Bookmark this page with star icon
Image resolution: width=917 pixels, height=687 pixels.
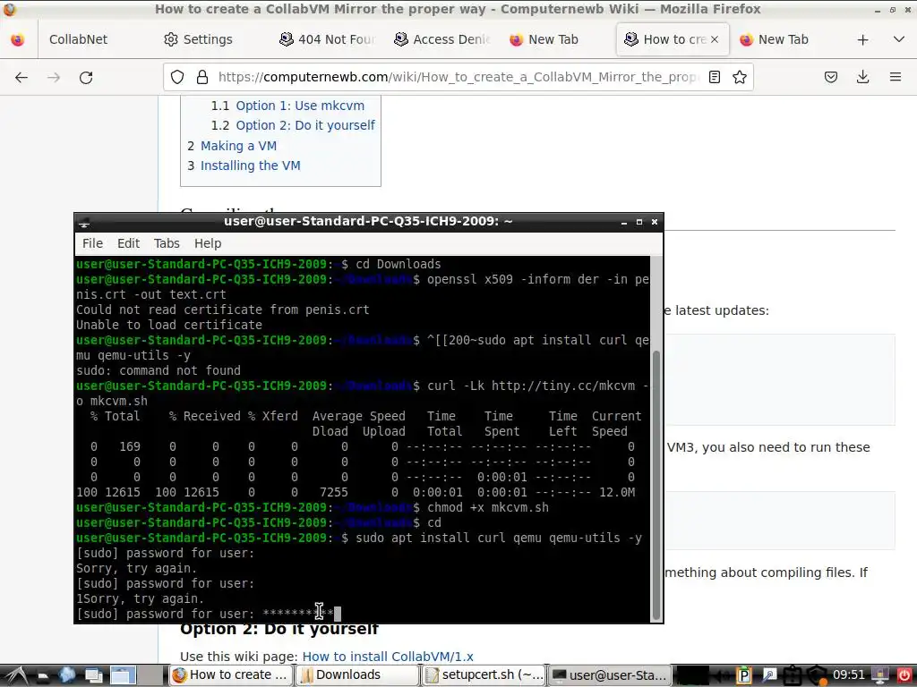[740, 77]
